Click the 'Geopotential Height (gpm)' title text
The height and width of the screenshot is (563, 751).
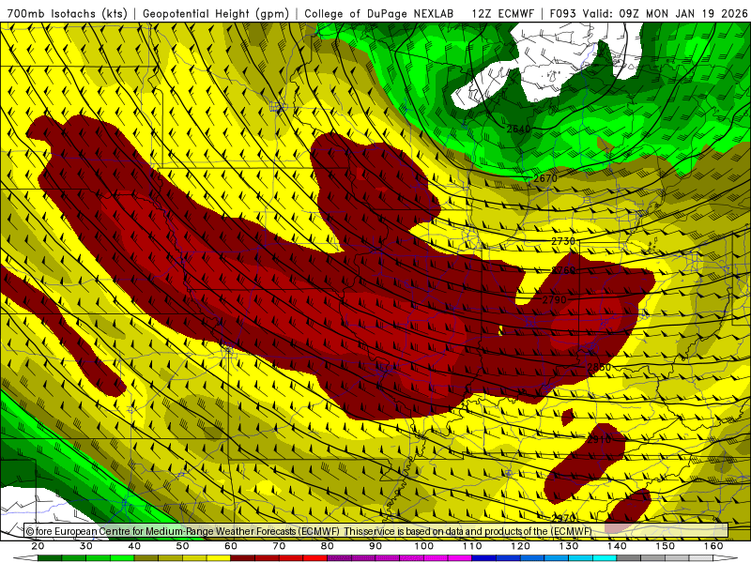216,14
